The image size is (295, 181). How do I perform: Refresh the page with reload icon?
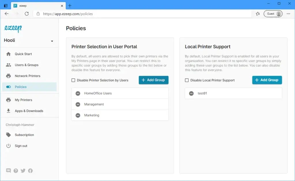click(27, 14)
